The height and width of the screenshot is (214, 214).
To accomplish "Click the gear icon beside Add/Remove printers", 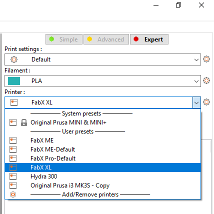I will 13,194.
